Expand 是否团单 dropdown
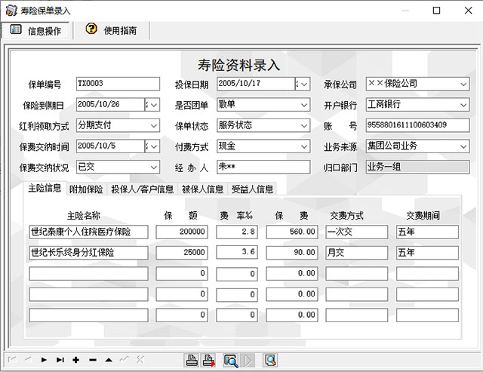Image resolution: width=483 pixels, height=372 pixels. click(303, 105)
